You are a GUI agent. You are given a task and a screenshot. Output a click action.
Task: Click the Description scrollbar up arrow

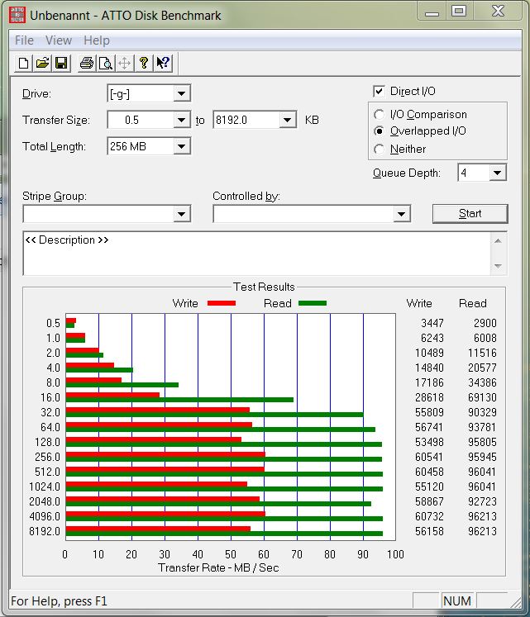498,241
